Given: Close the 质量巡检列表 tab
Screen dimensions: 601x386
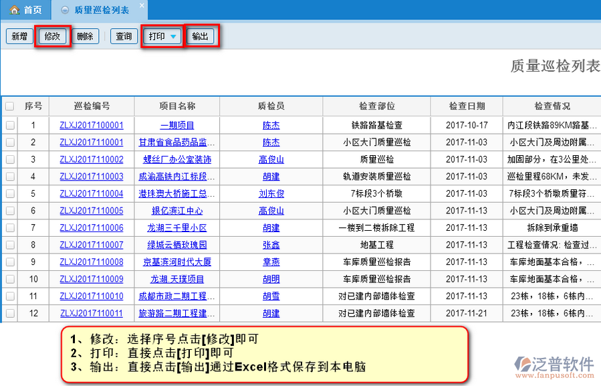Looking at the screenshot, I should [141, 6].
